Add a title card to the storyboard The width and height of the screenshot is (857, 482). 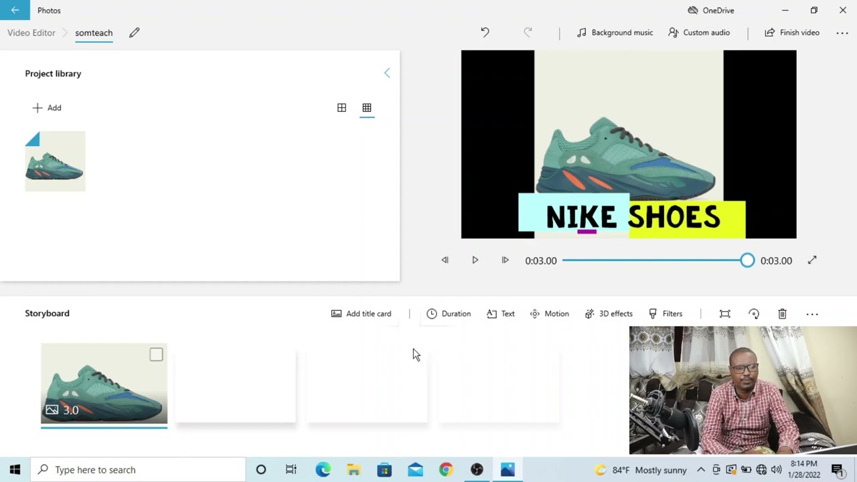click(x=361, y=314)
